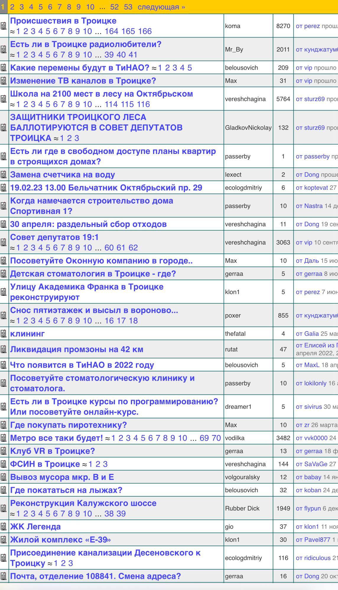The image size is (338, 590).
Task: Open Жилой комплекс «Е-39» thread
Action: (x=61, y=539)
